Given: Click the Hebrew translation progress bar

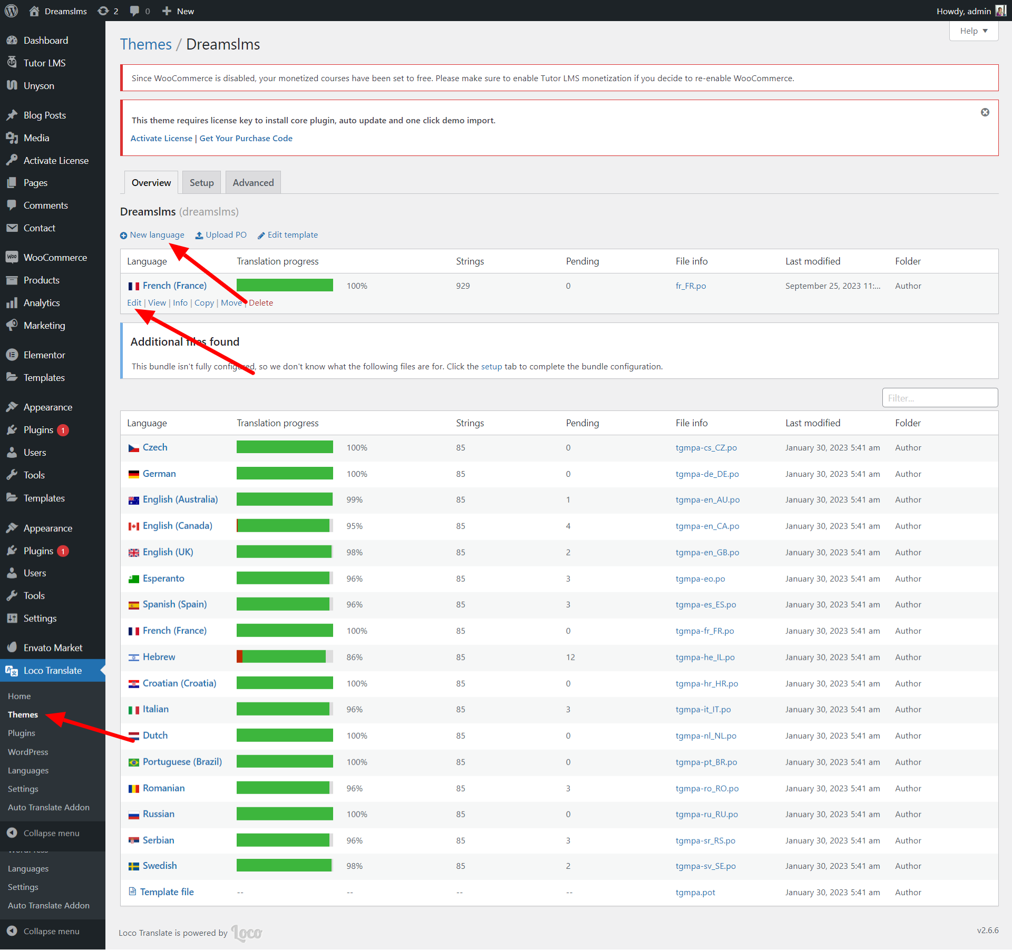Looking at the screenshot, I should click(285, 657).
